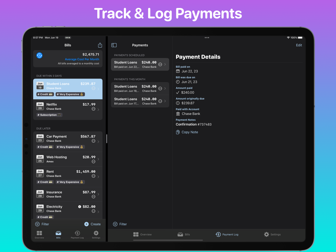336x252 pixels.
Task: Tap the share icon in Bills header
Action: [100, 45]
